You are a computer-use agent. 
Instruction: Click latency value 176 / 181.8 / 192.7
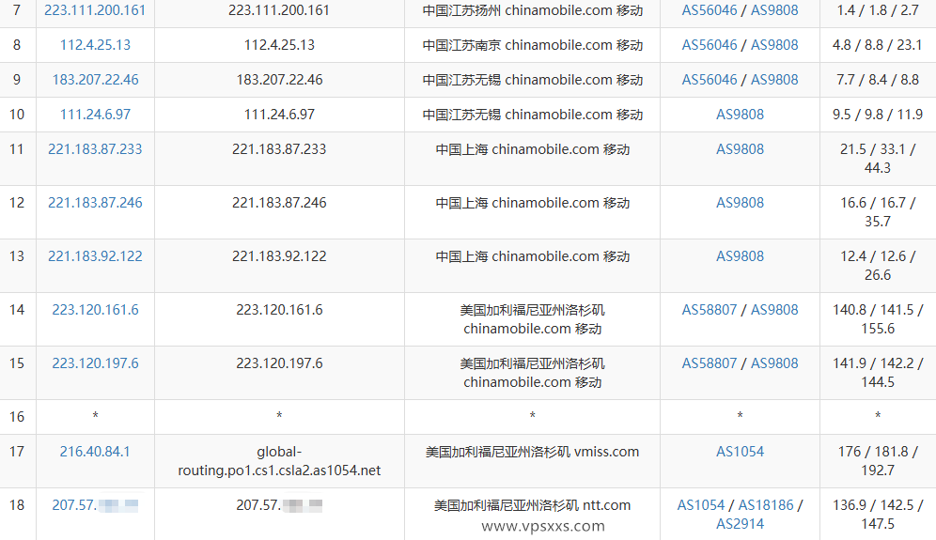click(878, 460)
